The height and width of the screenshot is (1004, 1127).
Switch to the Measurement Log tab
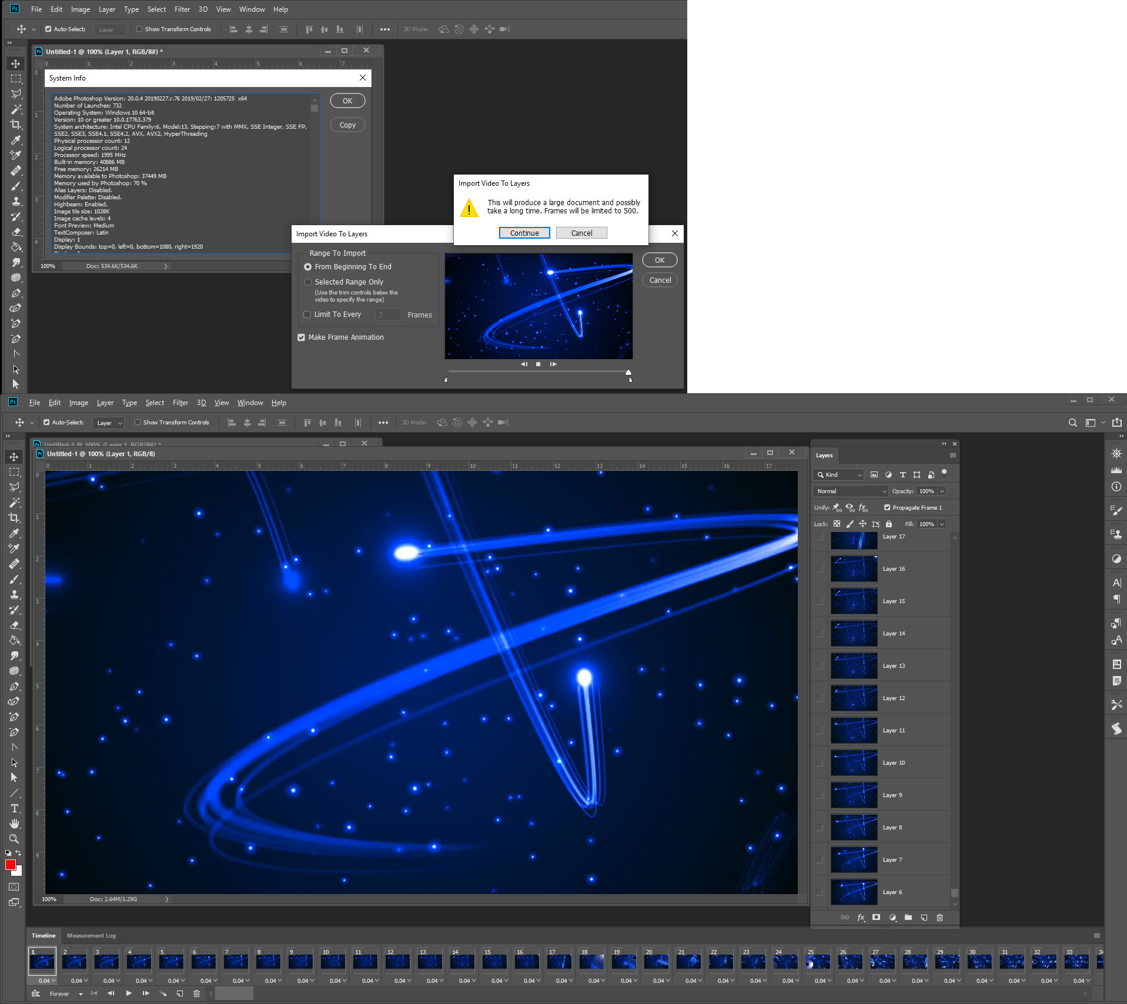pyautogui.click(x=91, y=935)
